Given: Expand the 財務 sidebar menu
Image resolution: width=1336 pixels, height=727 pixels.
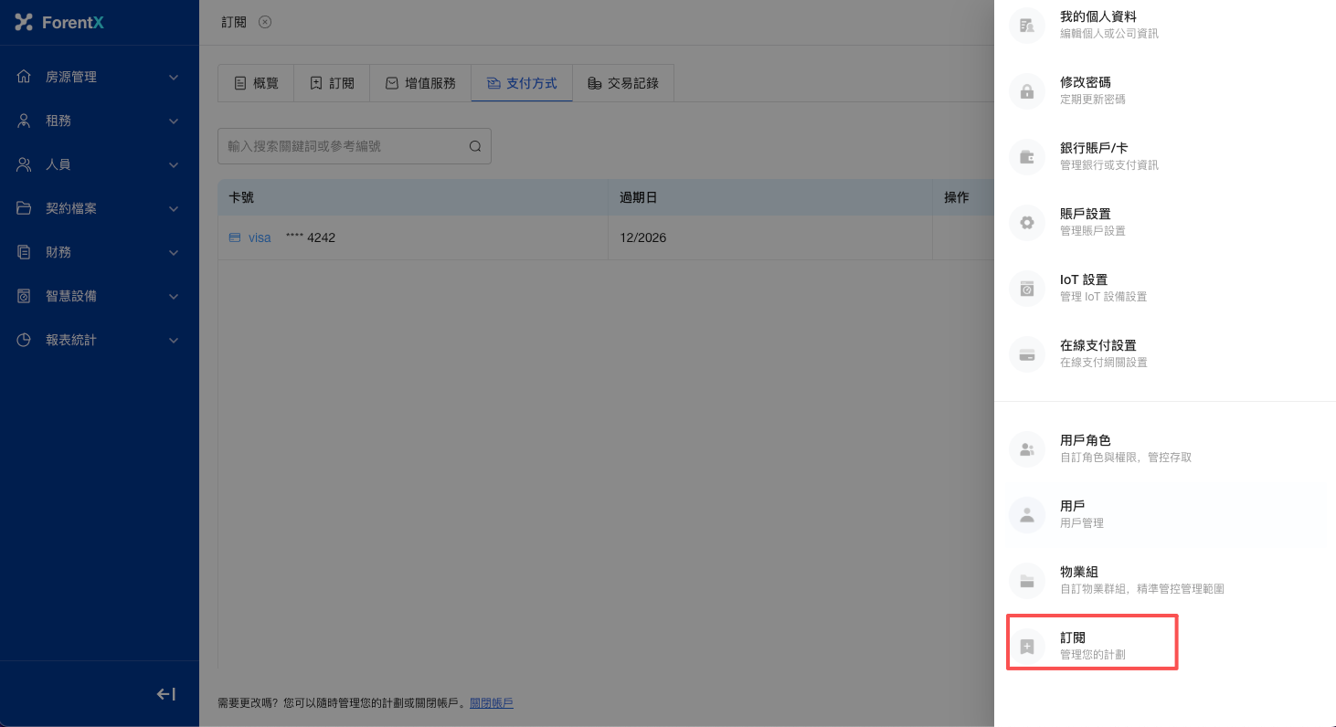Looking at the screenshot, I should (x=99, y=252).
